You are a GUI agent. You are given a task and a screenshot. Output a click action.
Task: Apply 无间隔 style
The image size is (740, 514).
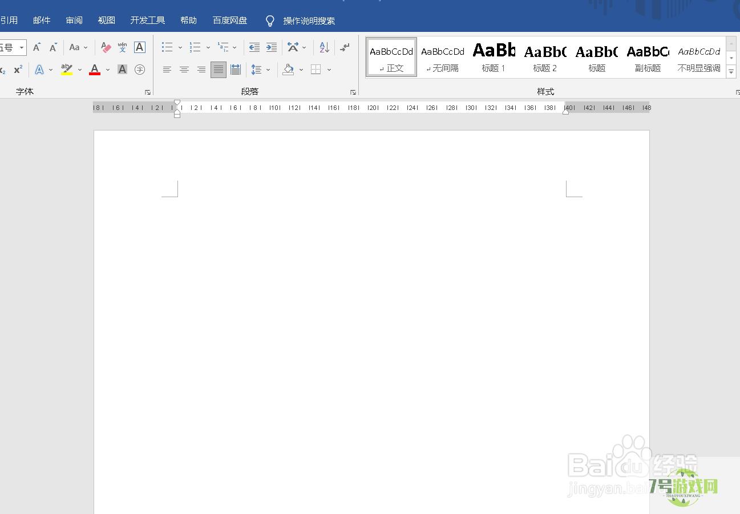point(443,57)
